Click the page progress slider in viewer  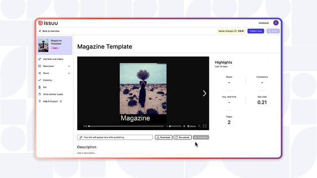[x=126, y=127]
